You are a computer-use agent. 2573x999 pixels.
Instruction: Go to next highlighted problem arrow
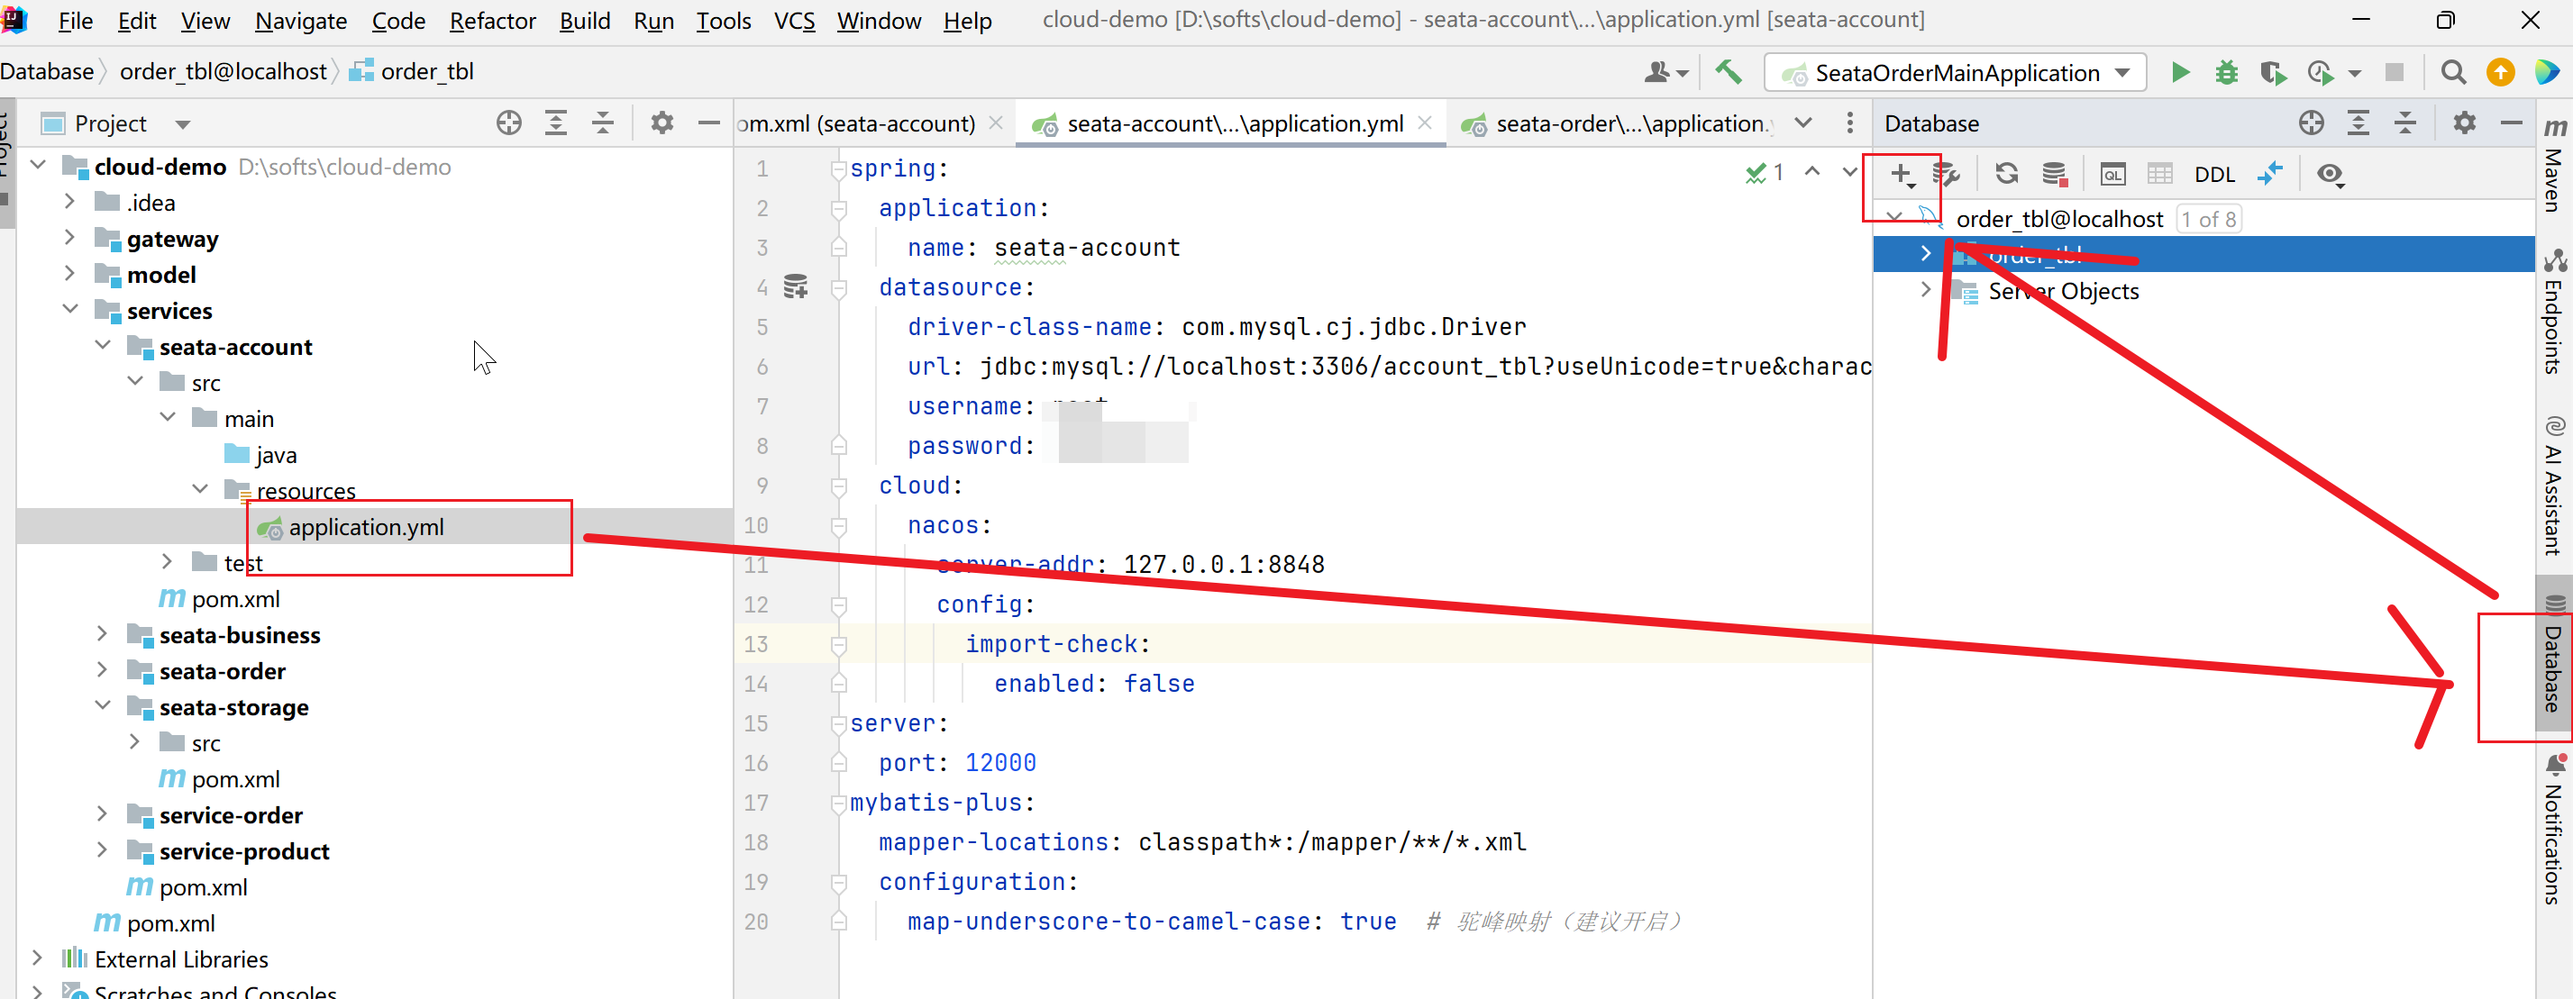[1848, 172]
